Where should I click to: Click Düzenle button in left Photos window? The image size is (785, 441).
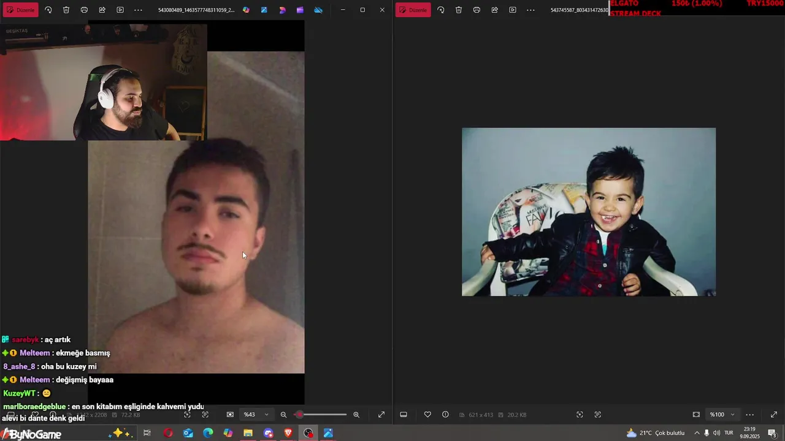point(21,10)
